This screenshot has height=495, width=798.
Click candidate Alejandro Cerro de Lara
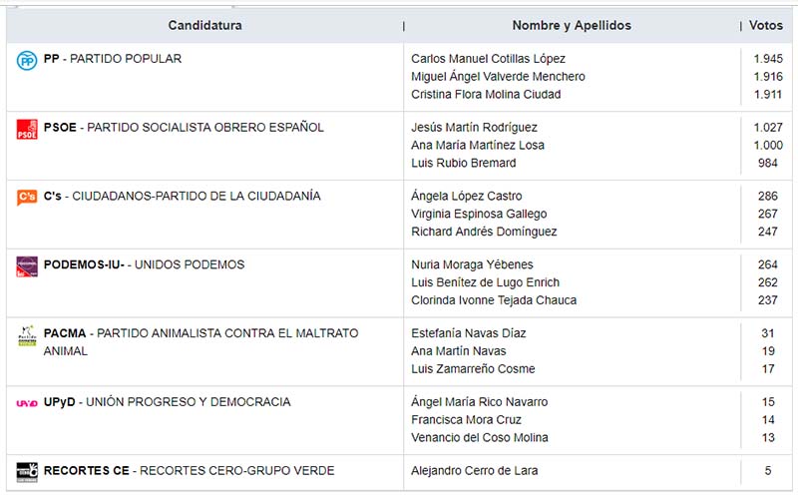pos(475,471)
